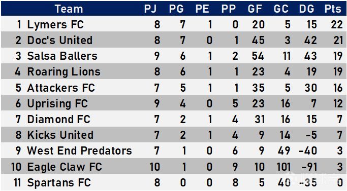
Task: Click Diamond FC team name
Action: (58, 119)
